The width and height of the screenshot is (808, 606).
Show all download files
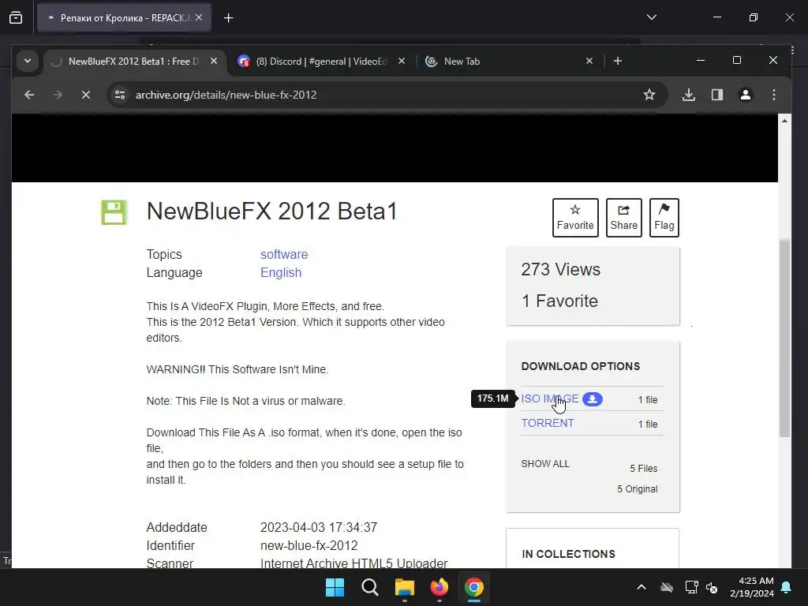[545, 464]
